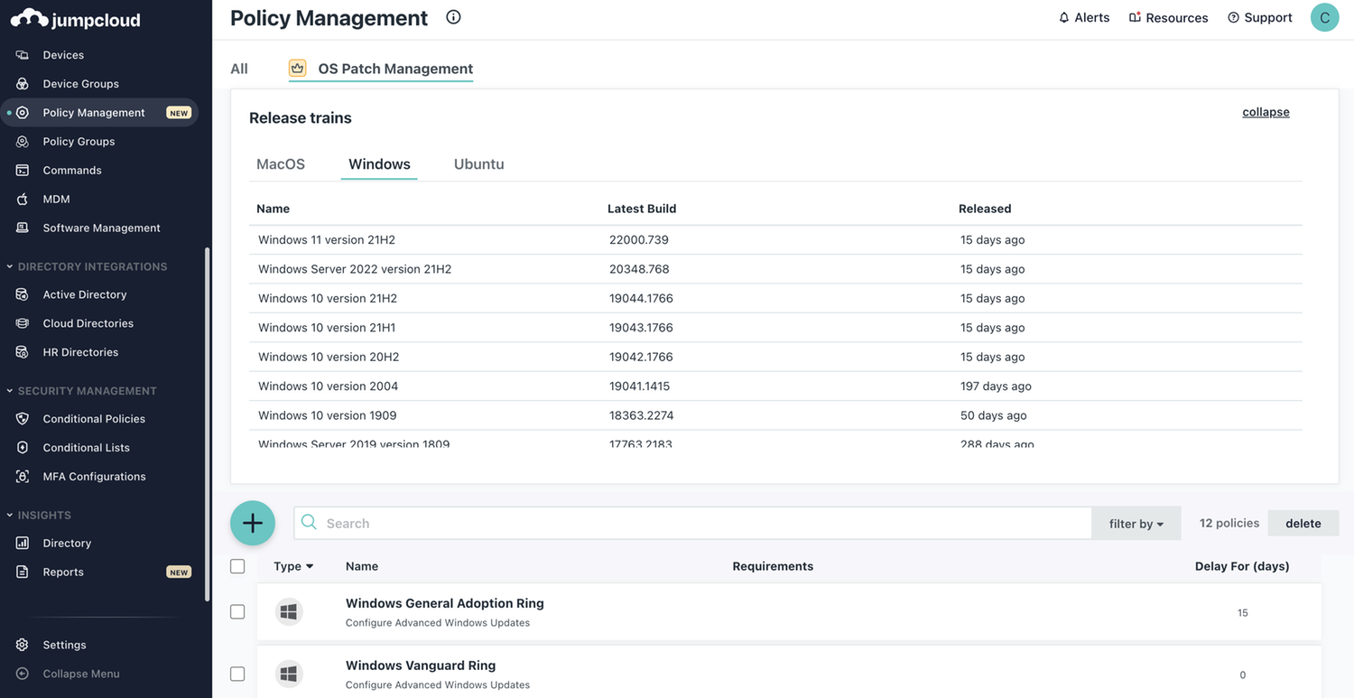Click Windows Server 2022 version 21H2 row
Image resolution: width=1354 pixels, height=698 pixels.
775,269
